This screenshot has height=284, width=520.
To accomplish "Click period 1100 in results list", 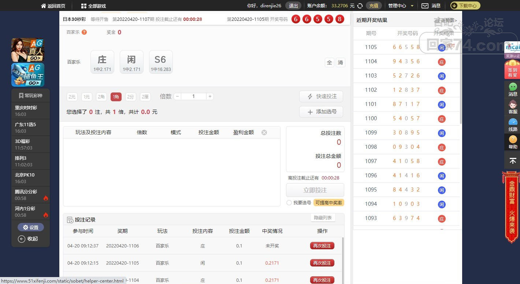I will [x=371, y=118].
